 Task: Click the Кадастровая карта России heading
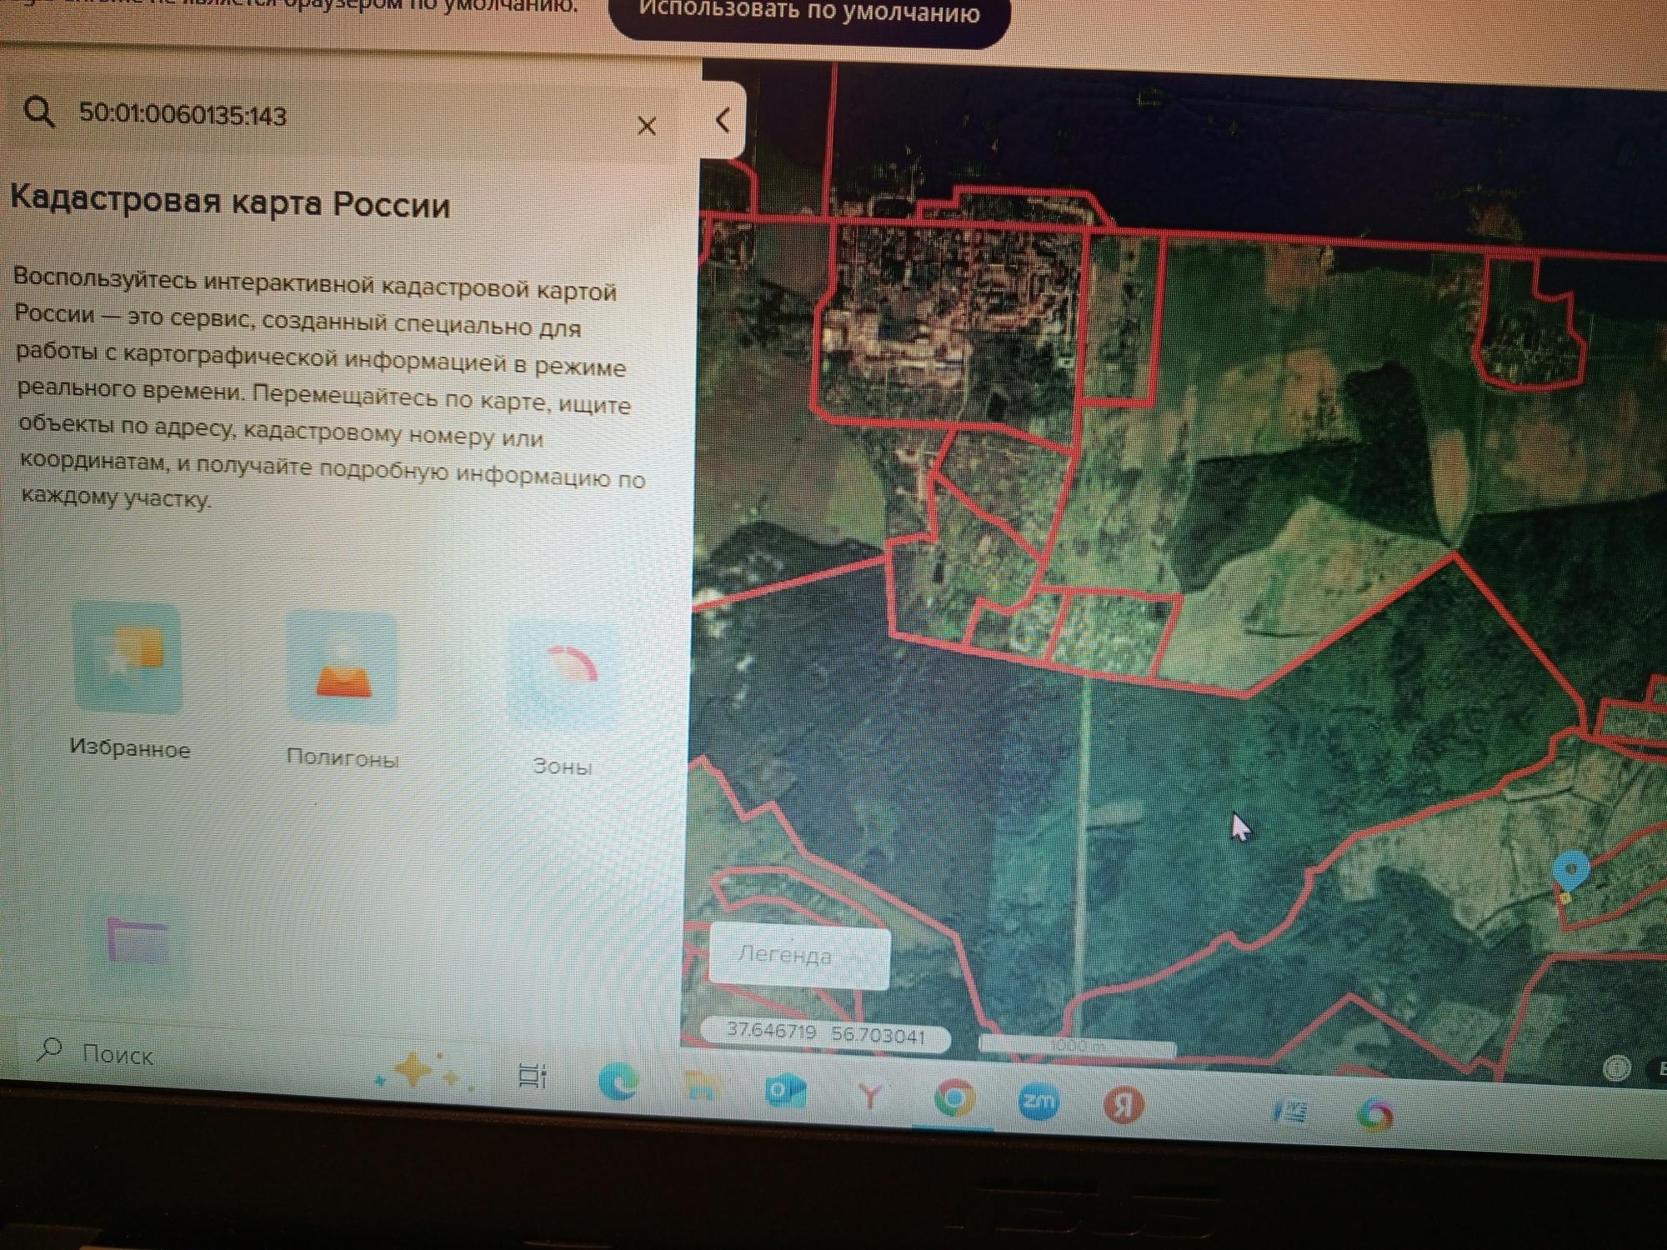click(x=230, y=202)
